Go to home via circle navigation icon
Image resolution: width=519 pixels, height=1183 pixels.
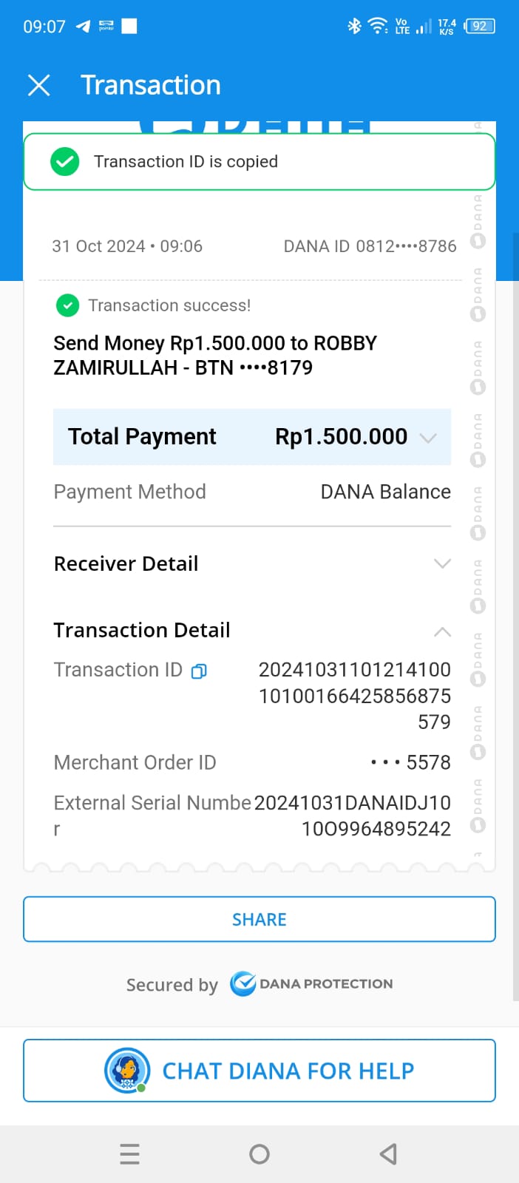[x=259, y=1154]
